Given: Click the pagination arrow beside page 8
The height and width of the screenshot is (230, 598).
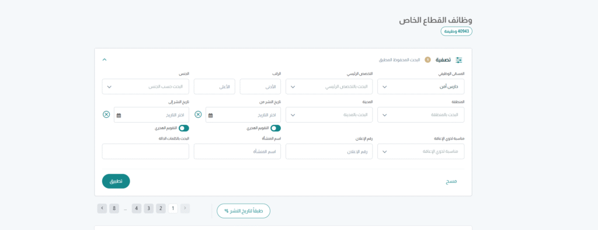Looking at the screenshot, I should click(x=102, y=208).
